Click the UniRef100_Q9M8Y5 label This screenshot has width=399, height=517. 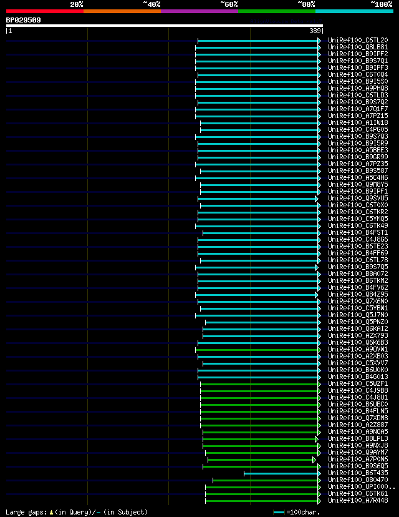coord(358,184)
